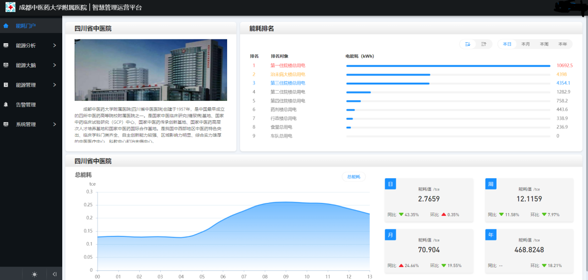Switch to the 本月 tab

coord(525,44)
